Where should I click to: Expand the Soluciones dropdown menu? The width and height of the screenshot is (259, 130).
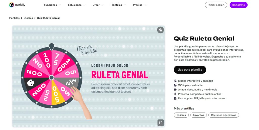coord(77,5)
